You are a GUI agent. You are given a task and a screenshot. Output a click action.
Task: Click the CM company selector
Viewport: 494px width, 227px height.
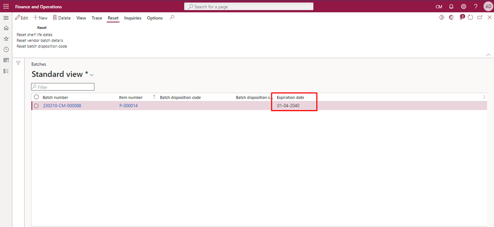438,7
